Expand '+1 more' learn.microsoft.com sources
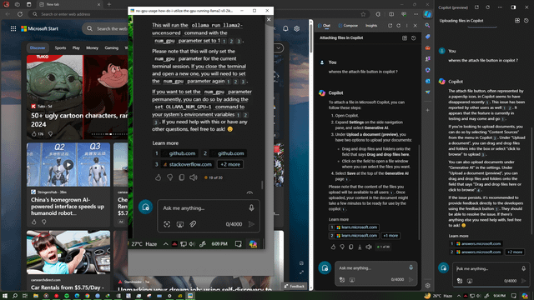The image size is (534, 300). pyautogui.click(x=390, y=236)
